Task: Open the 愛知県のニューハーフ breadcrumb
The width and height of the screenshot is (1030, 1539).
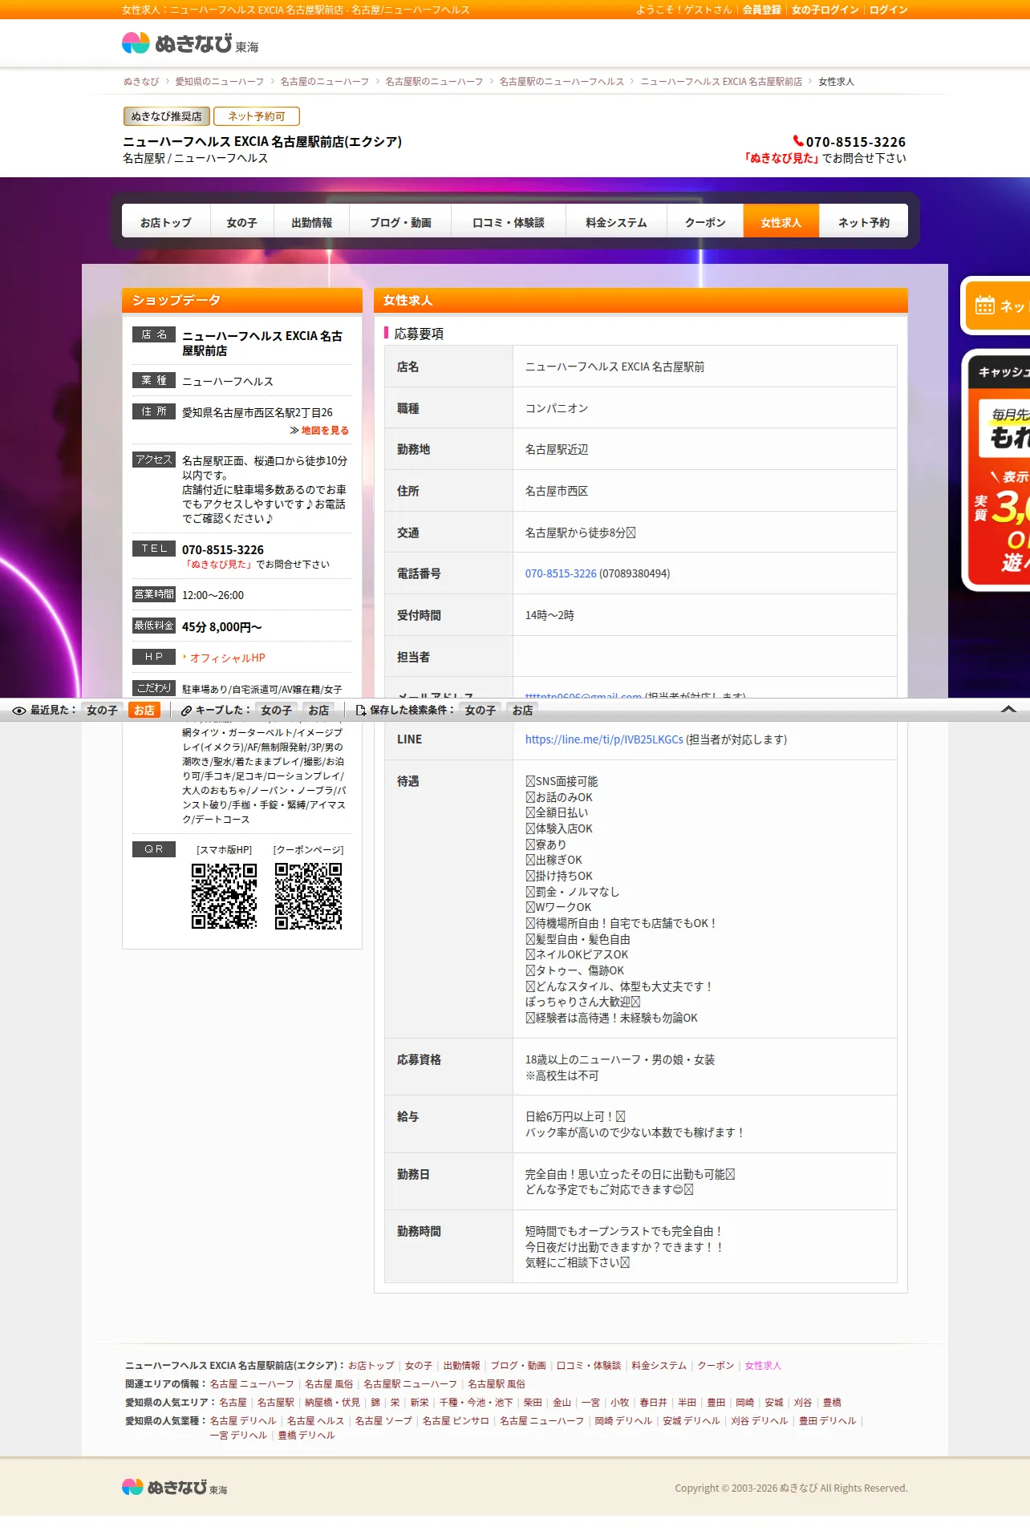Action: pyautogui.click(x=220, y=82)
